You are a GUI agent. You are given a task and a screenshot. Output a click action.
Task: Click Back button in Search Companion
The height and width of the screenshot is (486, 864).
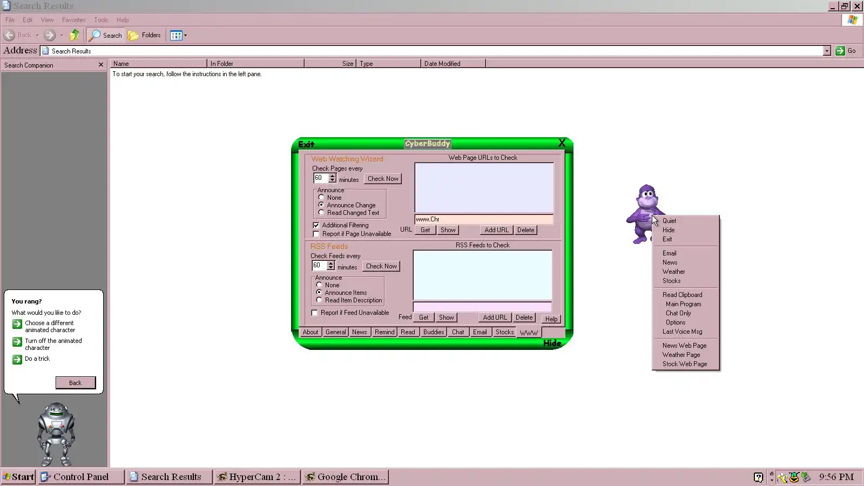tap(76, 383)
